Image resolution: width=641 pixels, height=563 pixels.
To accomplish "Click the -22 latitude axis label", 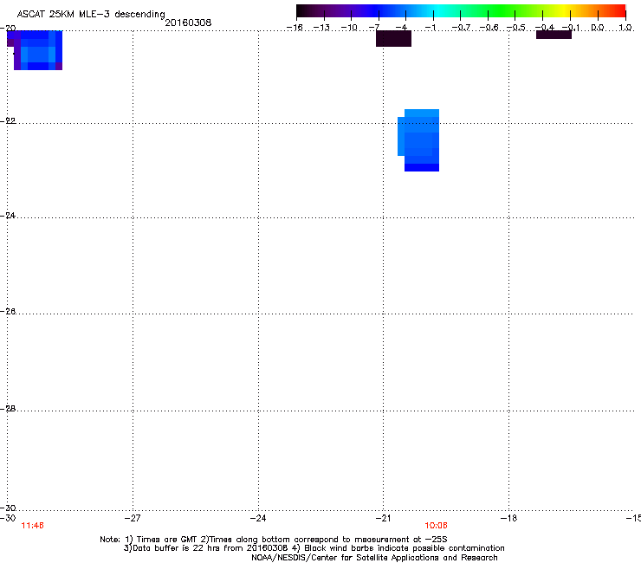I will [x=8, y=121].
